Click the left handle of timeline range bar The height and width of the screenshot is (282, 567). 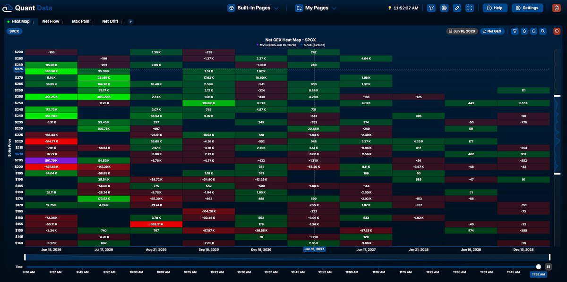pyautogui.click(x=25, y=257)
